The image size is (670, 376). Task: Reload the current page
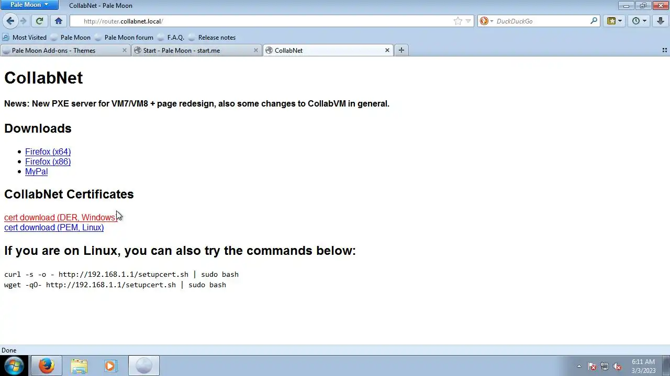point(39,21)
